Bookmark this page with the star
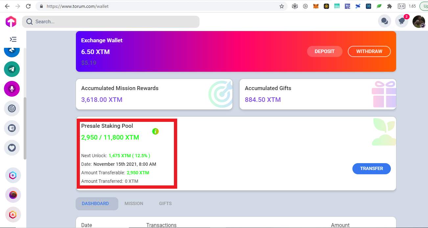 tap(282, 6)
